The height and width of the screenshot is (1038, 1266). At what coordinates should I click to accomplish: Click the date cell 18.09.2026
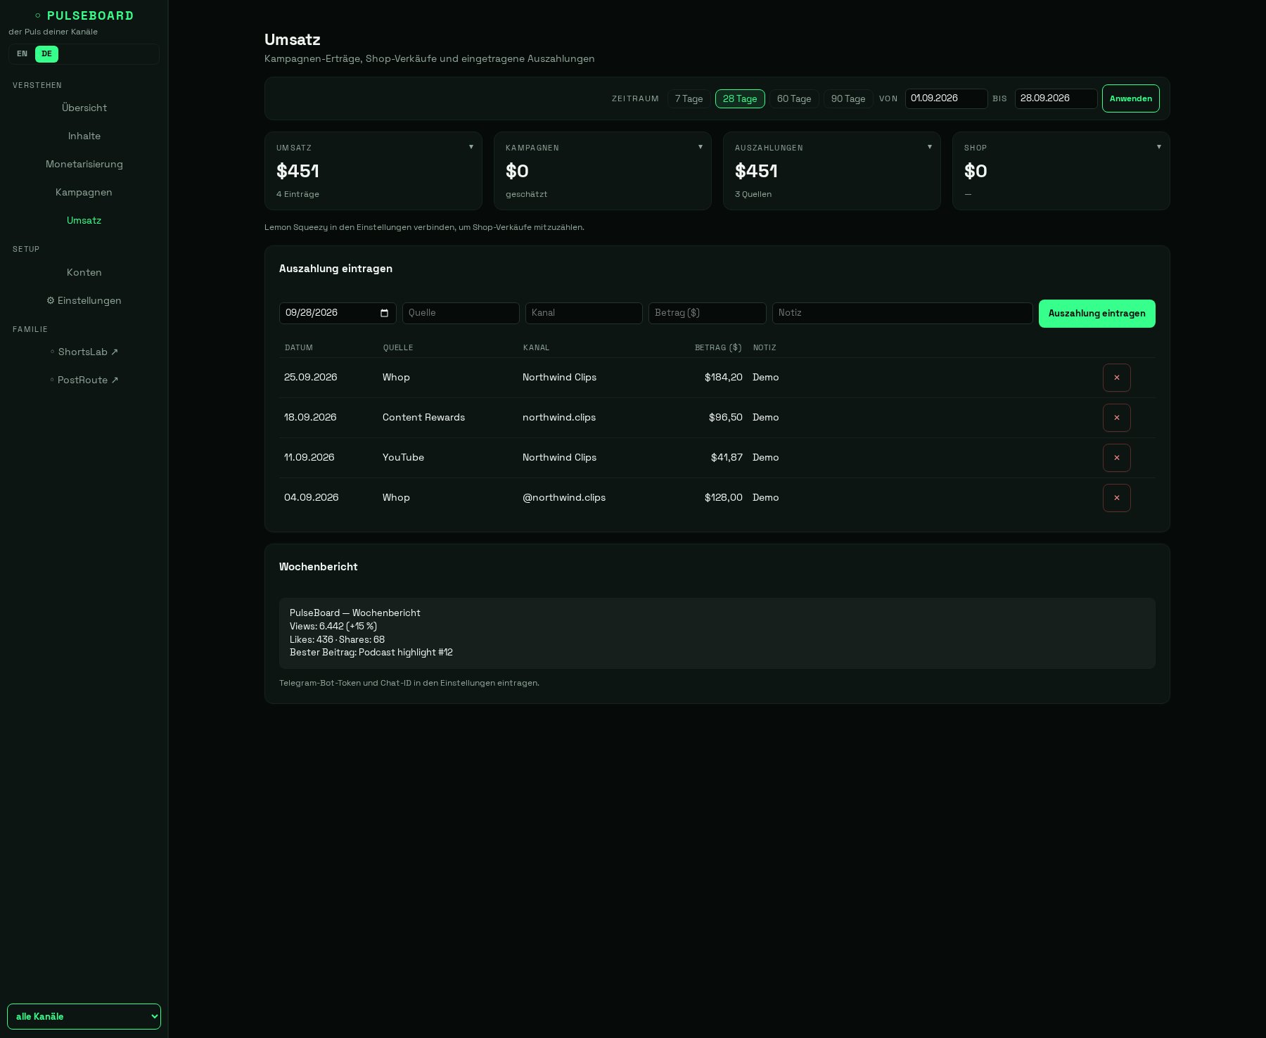(x=310, y=418)
